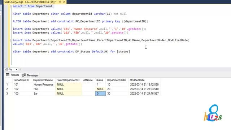The height and width of the screenshot is (130, 231).
Task: Click ModifiedDate cell 2022-03-14 21:19:12.850
Action: coord(144,84)
